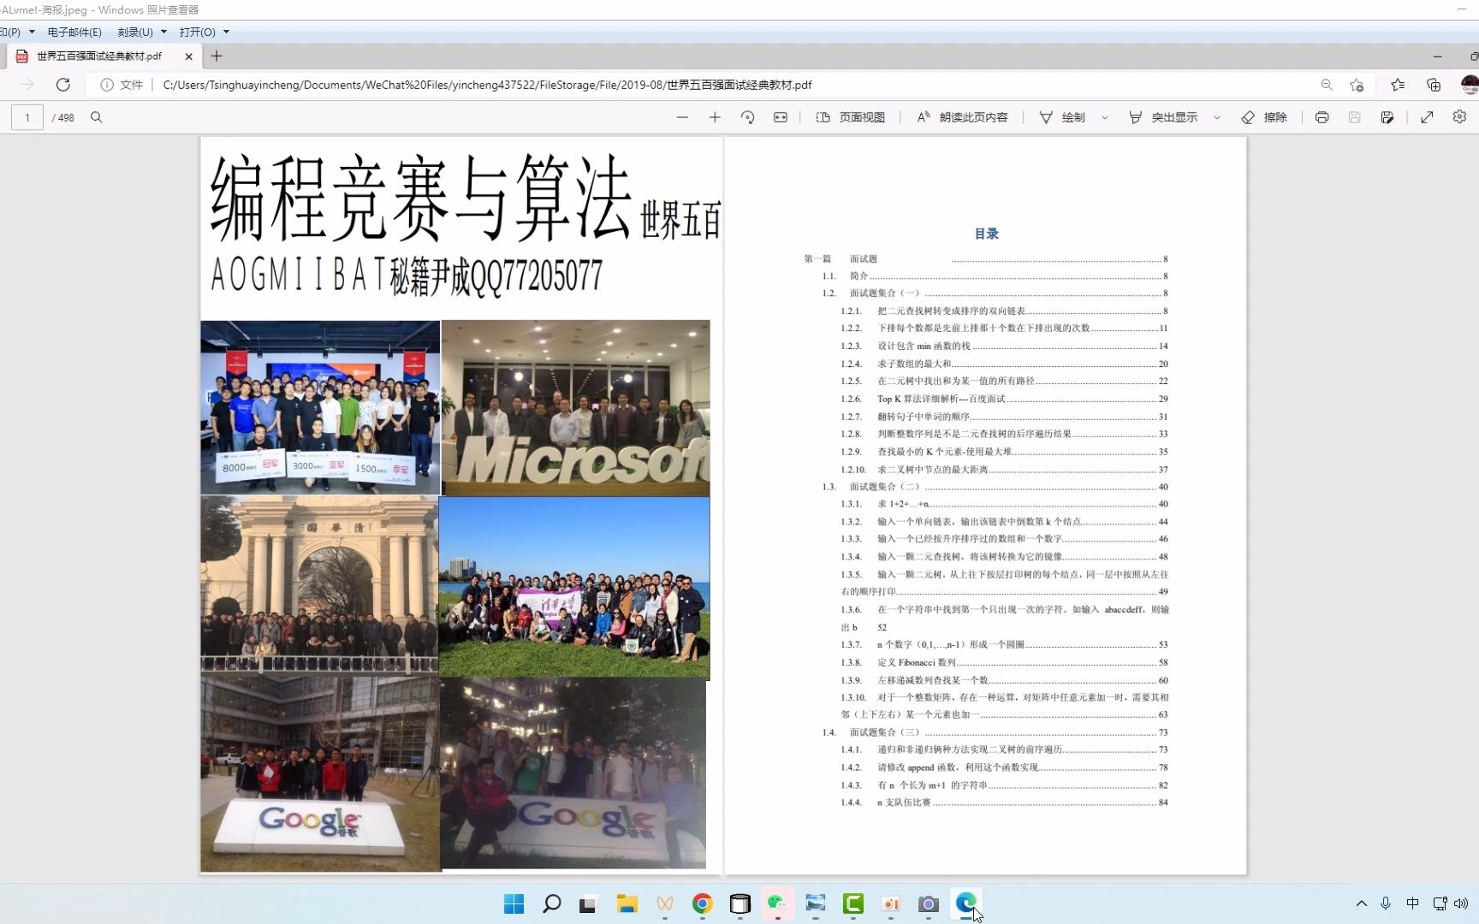Click the address bar URL text
The width and height of the screenshot is (1479, 924).
[x=487, y=85]
